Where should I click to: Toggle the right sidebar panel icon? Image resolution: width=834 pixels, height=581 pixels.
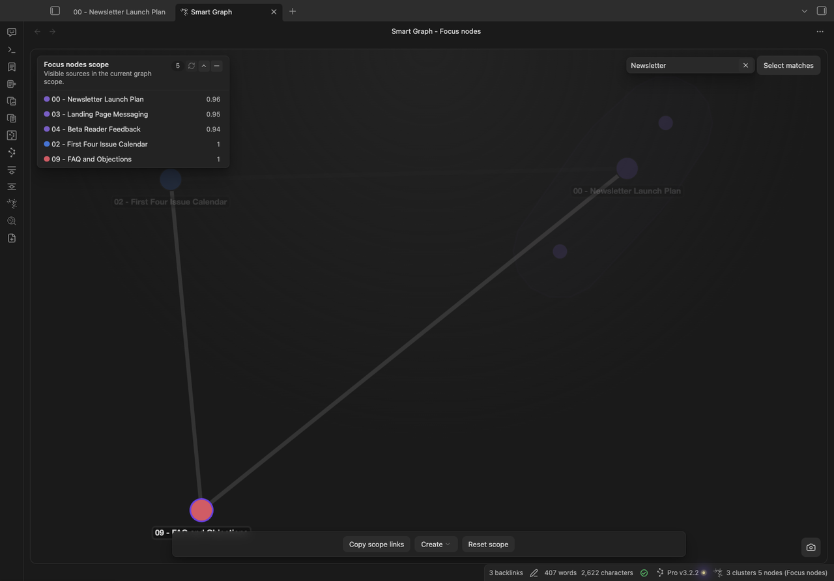[822, 11]
